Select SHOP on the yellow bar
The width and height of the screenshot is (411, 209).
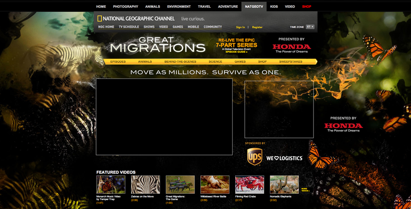(x=262, y=61)
